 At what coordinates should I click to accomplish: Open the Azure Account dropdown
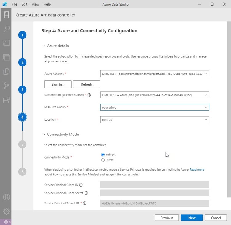click(155, 74)
